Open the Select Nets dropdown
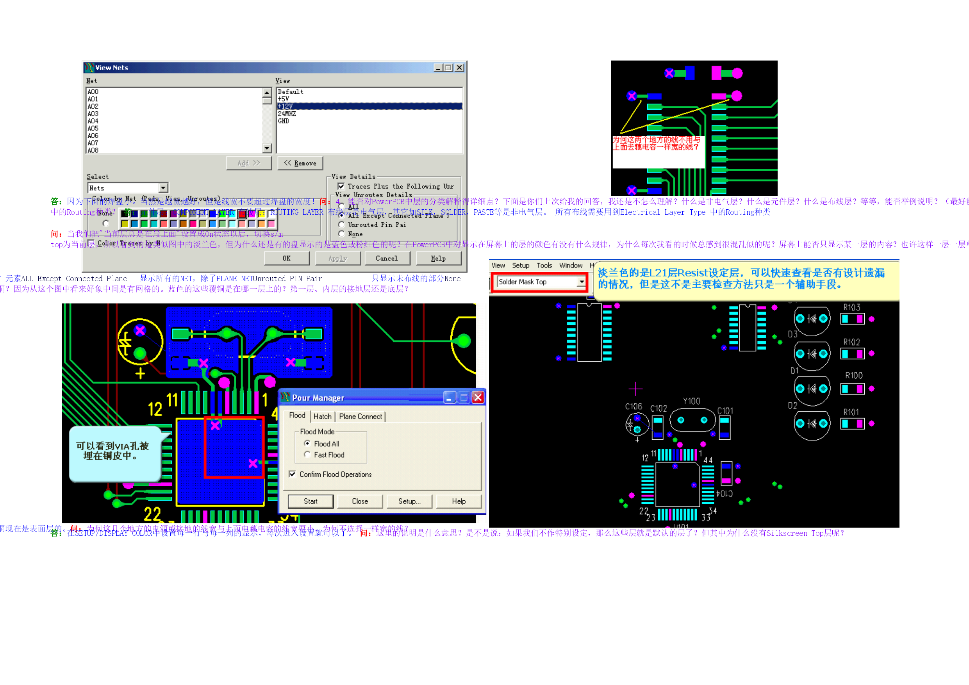The height and width of the screenshot is (685, 969). [x=163, y=188]
